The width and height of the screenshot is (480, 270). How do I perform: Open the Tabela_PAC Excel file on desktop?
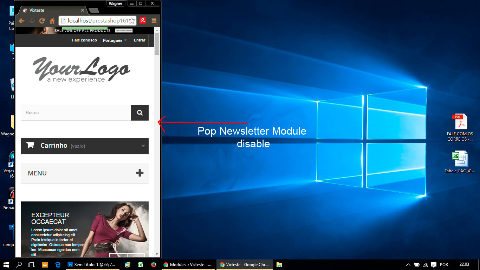click(x=460, y=162)
